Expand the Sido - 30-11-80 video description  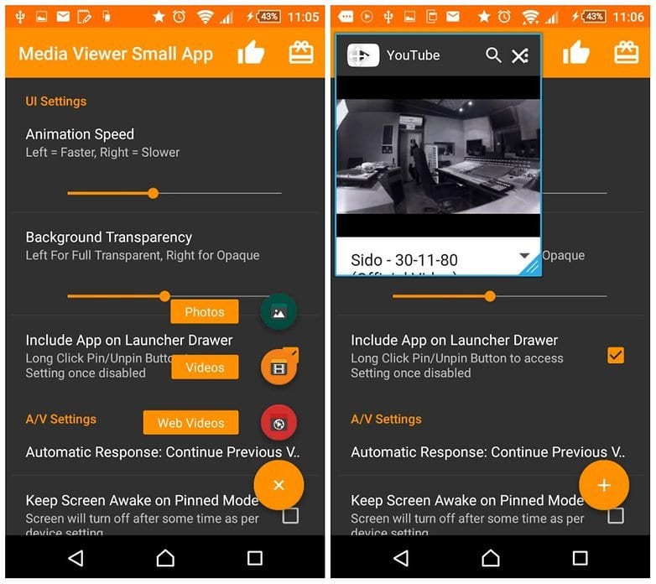click(524, 255)
